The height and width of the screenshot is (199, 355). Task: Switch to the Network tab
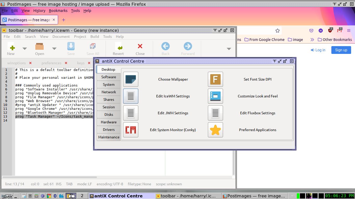(x=109, y=92)
